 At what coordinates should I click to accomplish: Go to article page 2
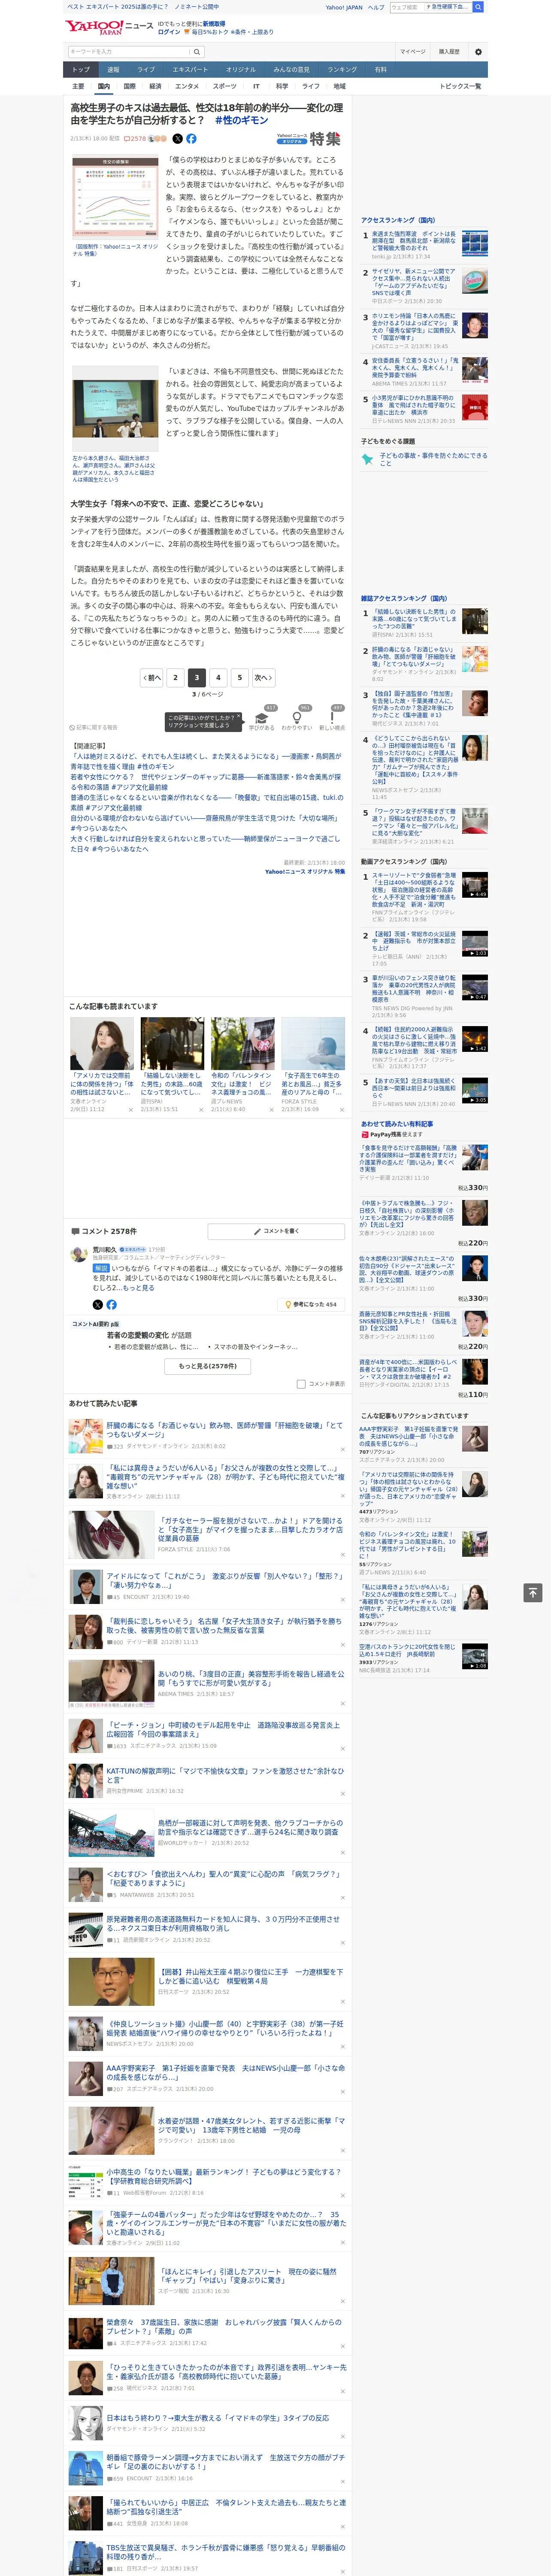tap(175, 677)
